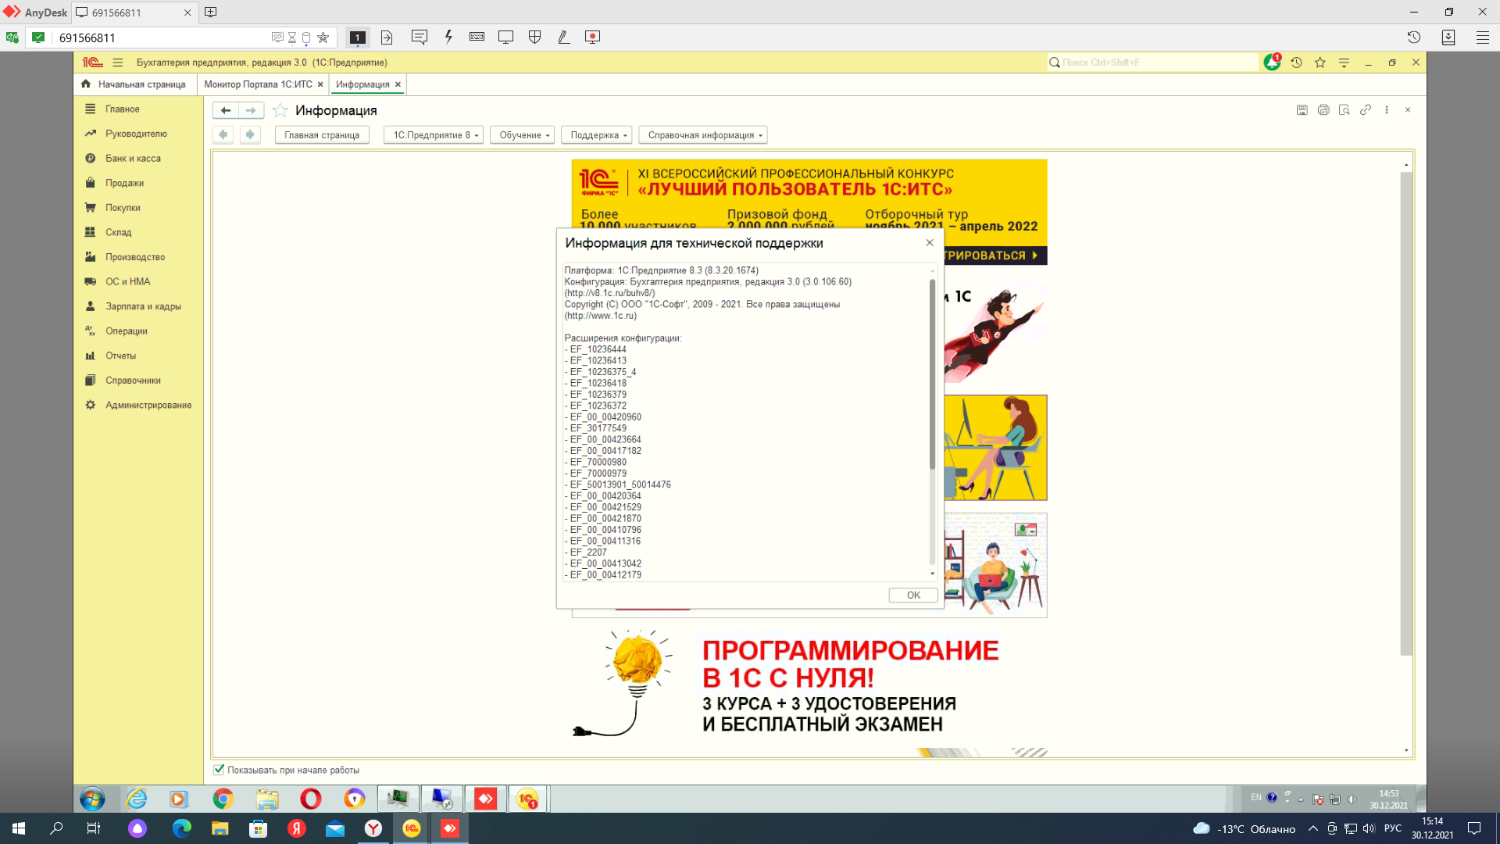Open local taskbar Edge browser
Viewport: 1500px width, 844px height.
pyautogui.click(x=181, y=828)
